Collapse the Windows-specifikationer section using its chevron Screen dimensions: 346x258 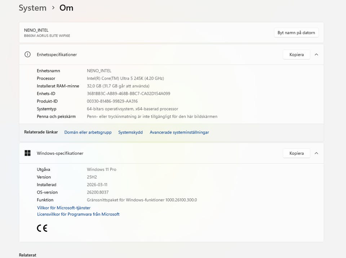(x=316, y=153)
